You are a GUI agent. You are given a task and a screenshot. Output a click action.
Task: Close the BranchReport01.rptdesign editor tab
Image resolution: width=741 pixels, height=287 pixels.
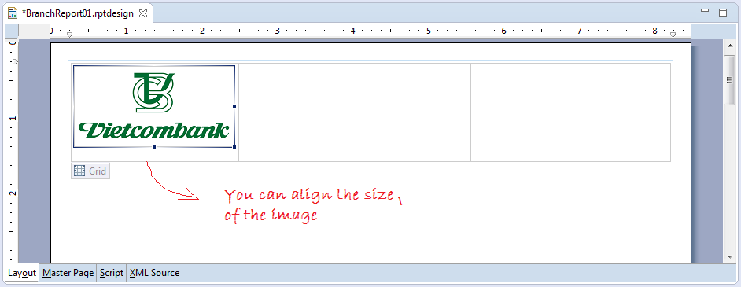142,13
